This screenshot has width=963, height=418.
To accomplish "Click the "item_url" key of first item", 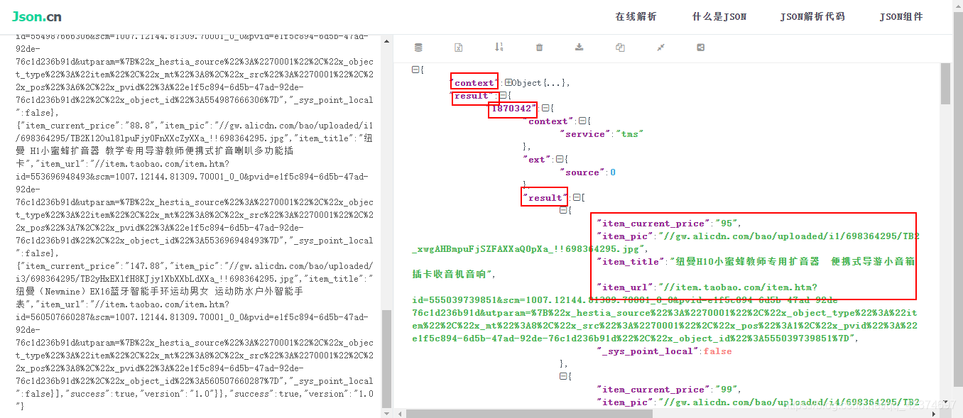I will pos(625,287).
